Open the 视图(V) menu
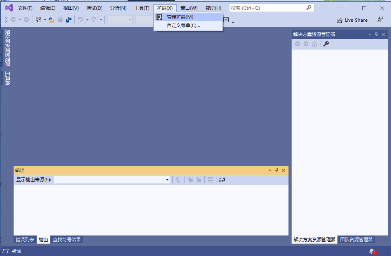The height and width of the screenshot is (256, 391). point(71,8)
